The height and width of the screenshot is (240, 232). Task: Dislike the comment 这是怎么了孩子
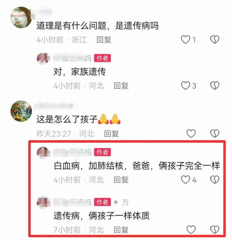(x=215, y=134)
